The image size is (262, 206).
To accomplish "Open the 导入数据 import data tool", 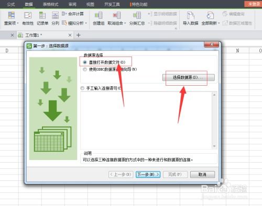I will pyautogui.click(x=190, y=18).
